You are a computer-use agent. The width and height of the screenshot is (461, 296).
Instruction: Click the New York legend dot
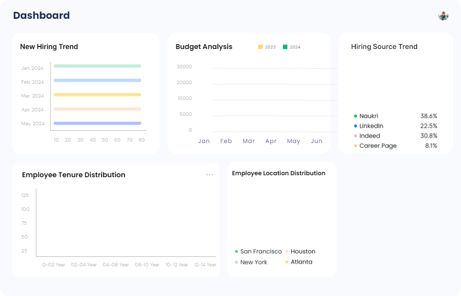[x=236, y=262]
